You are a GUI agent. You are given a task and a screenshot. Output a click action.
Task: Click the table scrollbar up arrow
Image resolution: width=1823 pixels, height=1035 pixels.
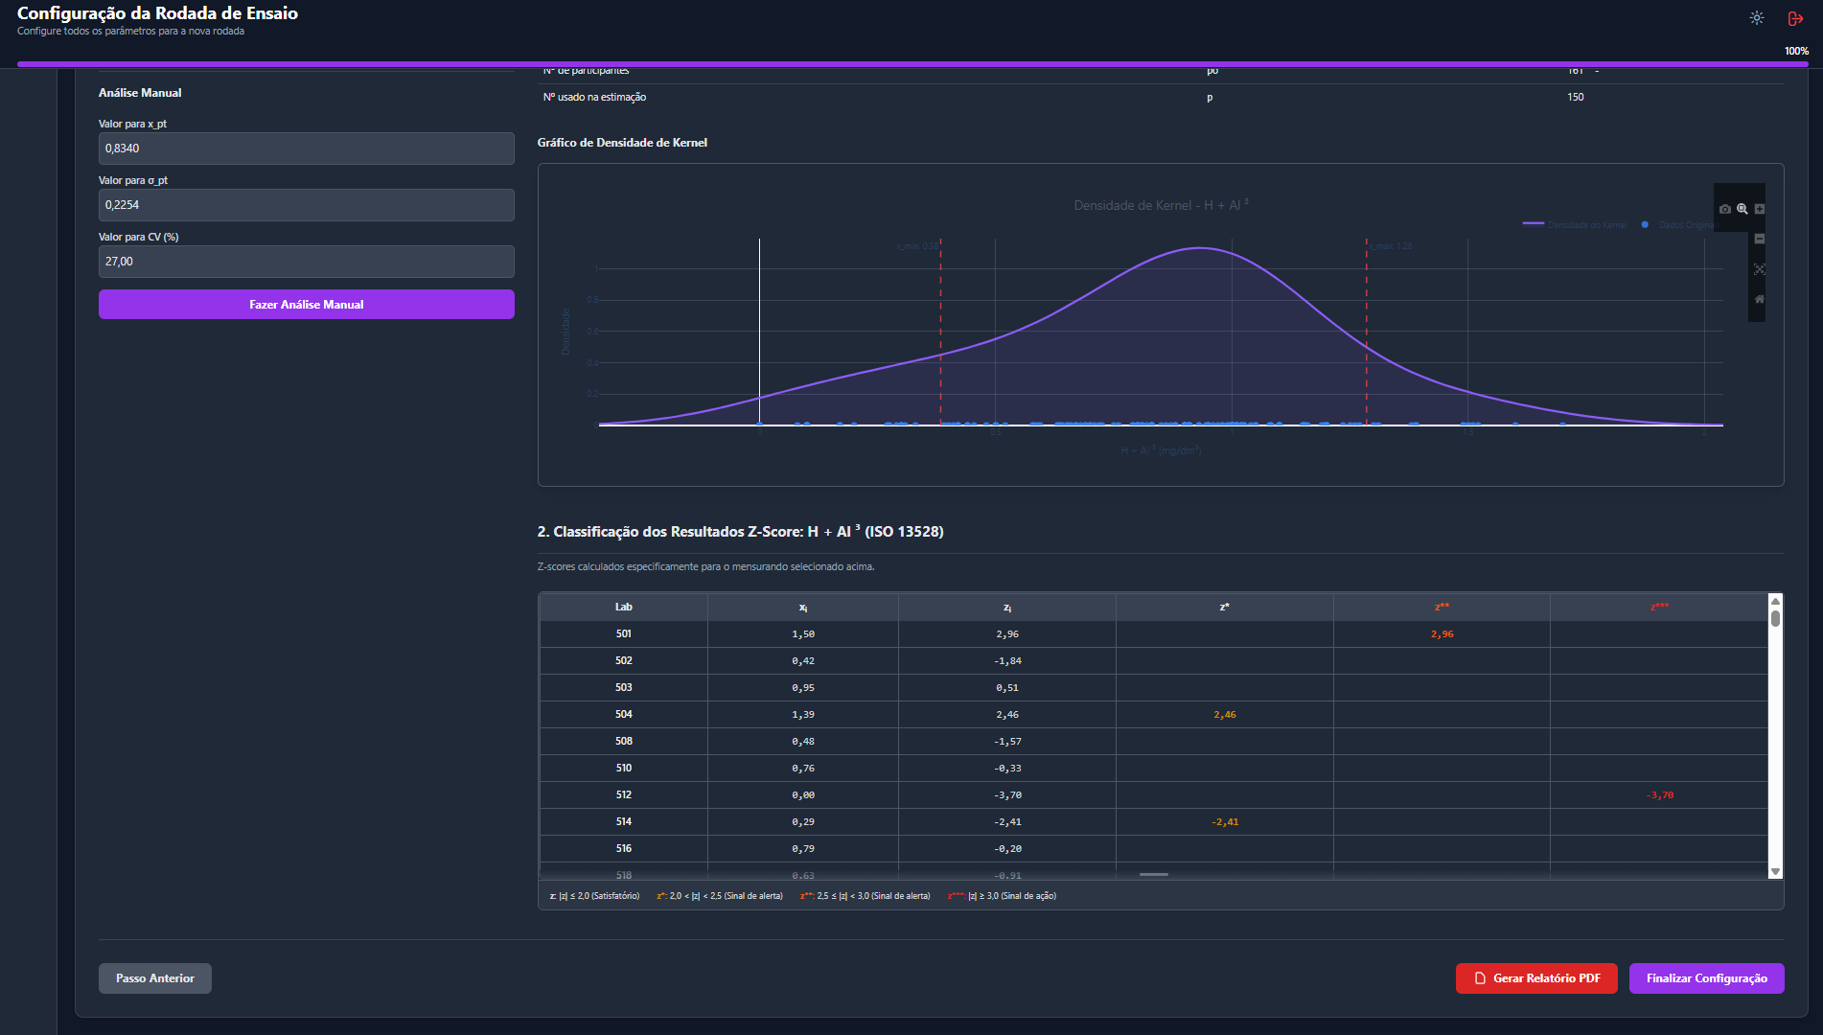(1775, 601)
